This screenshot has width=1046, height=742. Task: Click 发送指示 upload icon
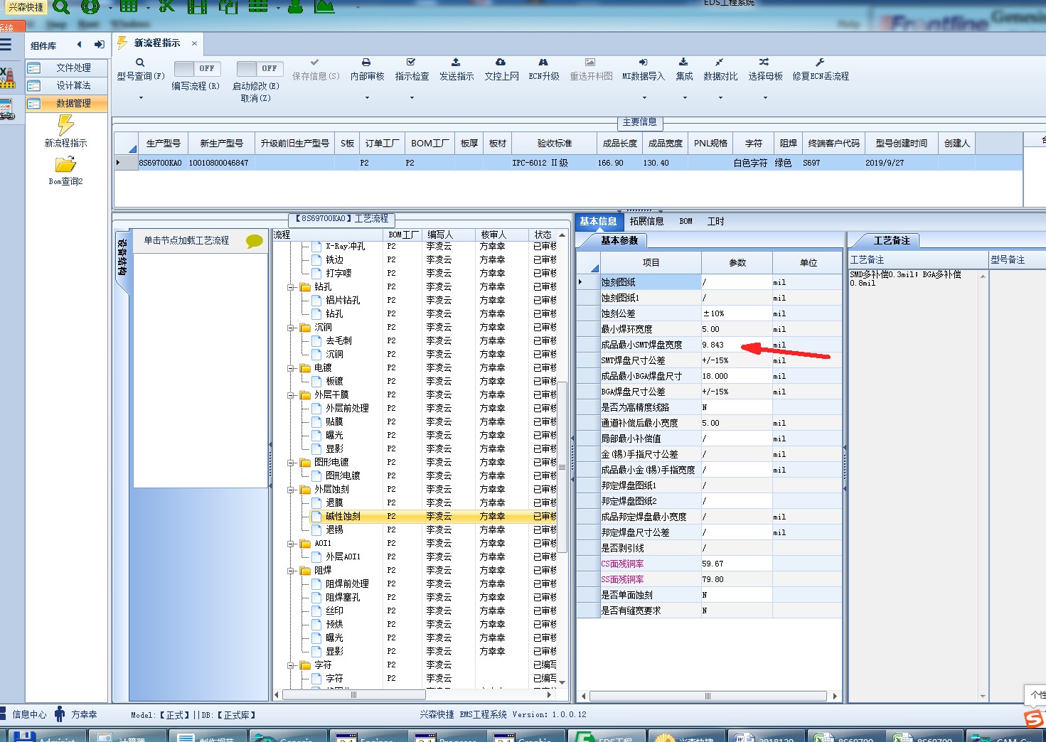click(x=456, y=63)
